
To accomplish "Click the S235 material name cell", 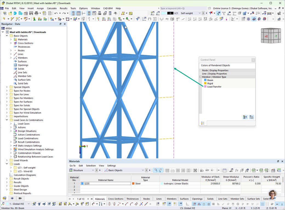I will point(106,183).
